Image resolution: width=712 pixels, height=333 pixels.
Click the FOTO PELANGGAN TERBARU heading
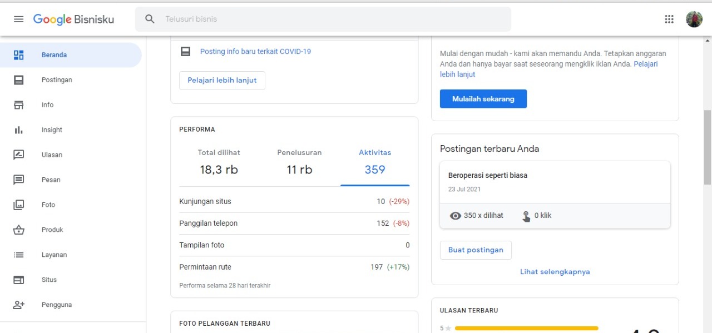[225, 324]
